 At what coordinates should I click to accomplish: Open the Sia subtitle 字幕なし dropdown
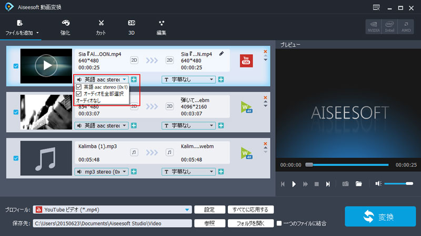(188, 80)
